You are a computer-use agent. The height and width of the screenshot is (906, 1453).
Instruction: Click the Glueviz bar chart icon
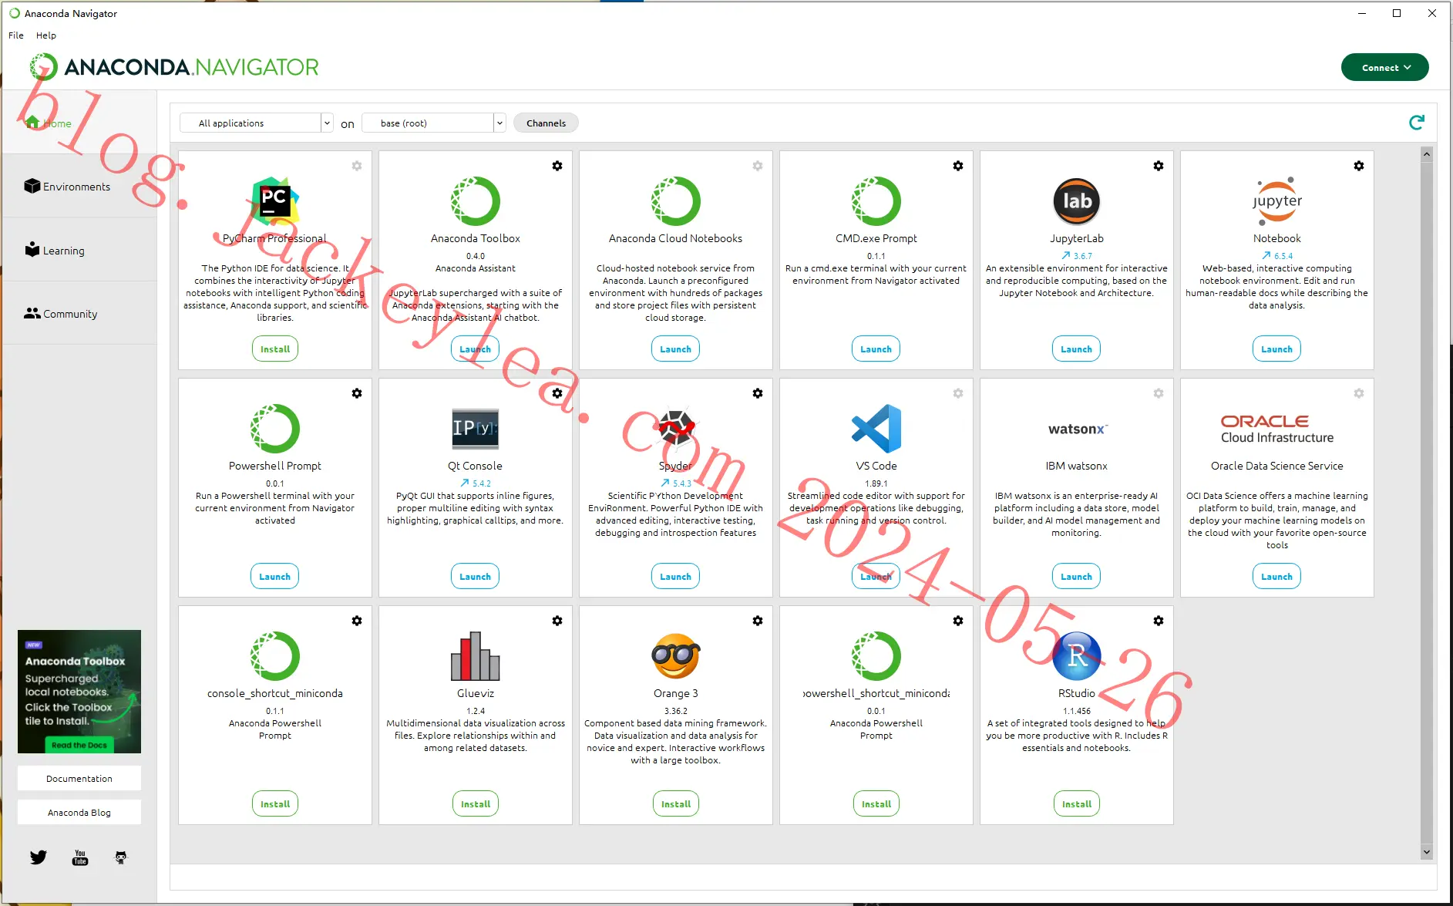pos(476,655)
